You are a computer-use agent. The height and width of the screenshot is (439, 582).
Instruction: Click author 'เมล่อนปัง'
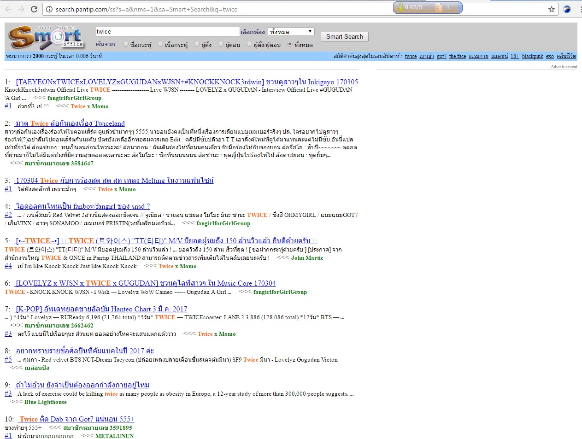tap(37, 368)
